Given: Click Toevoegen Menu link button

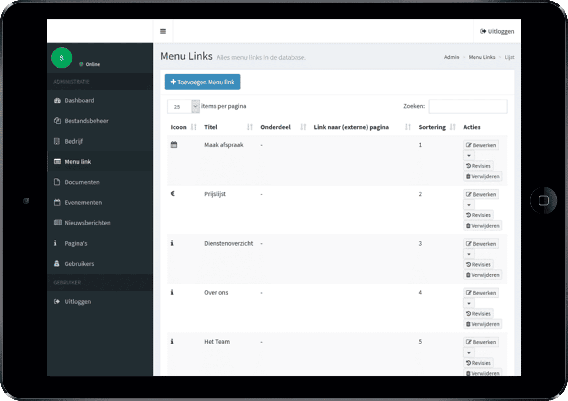Looking at the screenshot, I should pos(202,82).
